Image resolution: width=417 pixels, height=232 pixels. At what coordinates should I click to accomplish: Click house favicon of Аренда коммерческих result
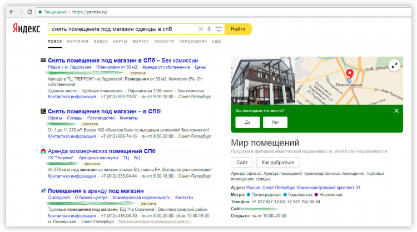click(x=43, y=151)
